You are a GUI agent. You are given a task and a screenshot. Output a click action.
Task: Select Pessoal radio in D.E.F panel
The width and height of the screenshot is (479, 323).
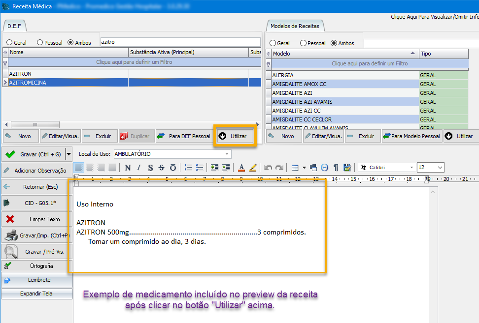tap(40, 43)
